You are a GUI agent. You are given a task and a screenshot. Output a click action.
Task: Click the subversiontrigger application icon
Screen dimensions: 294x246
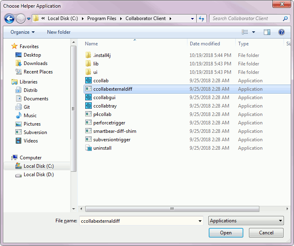(88, 139)
